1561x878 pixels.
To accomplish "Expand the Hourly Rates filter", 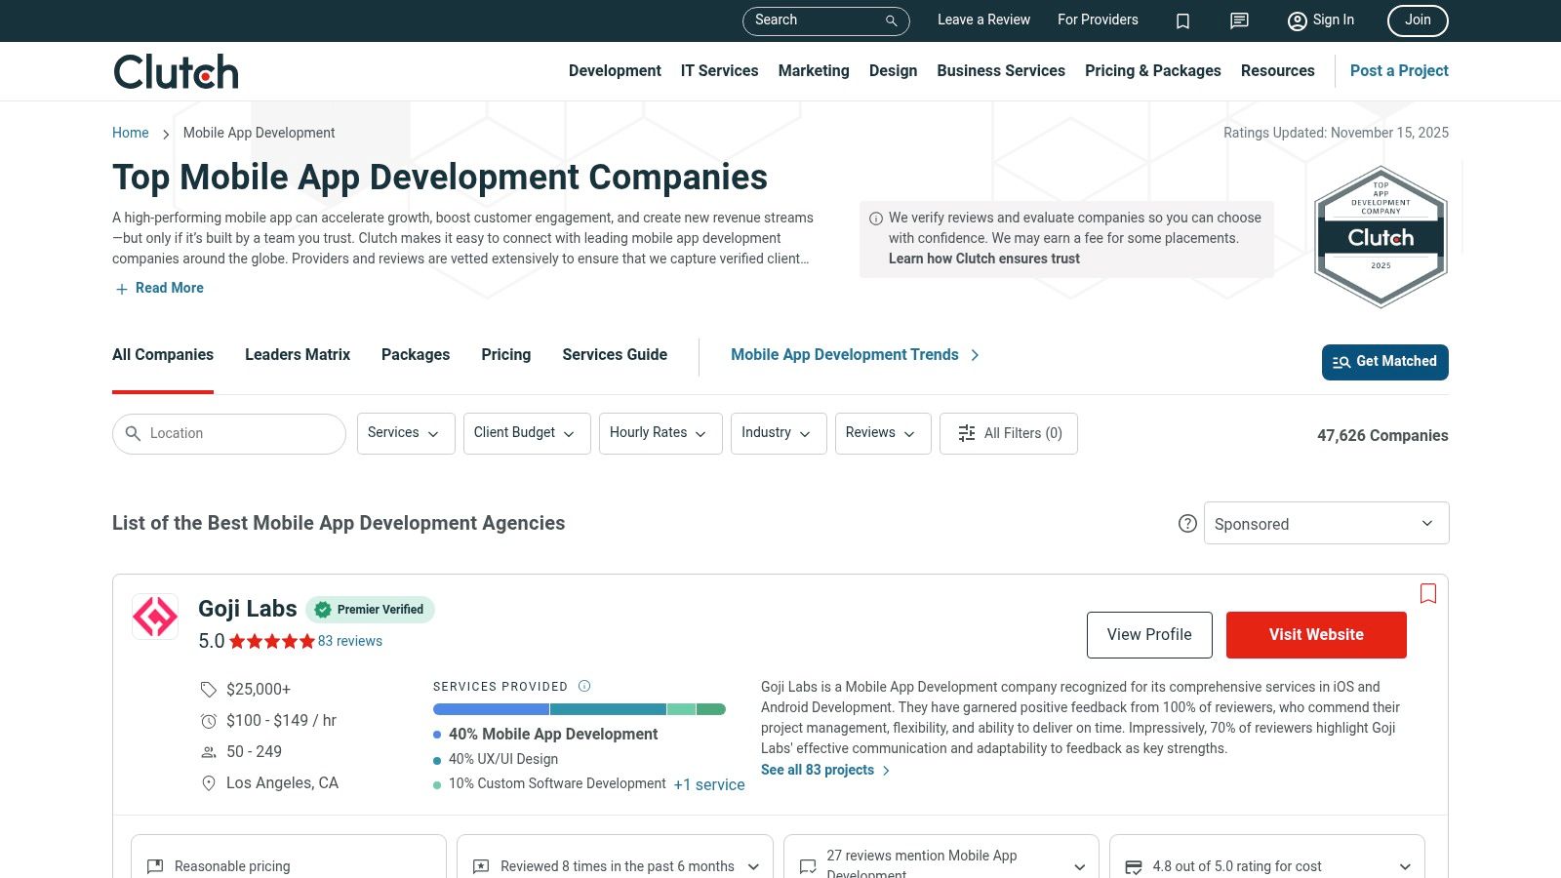I will coord(660,433).
